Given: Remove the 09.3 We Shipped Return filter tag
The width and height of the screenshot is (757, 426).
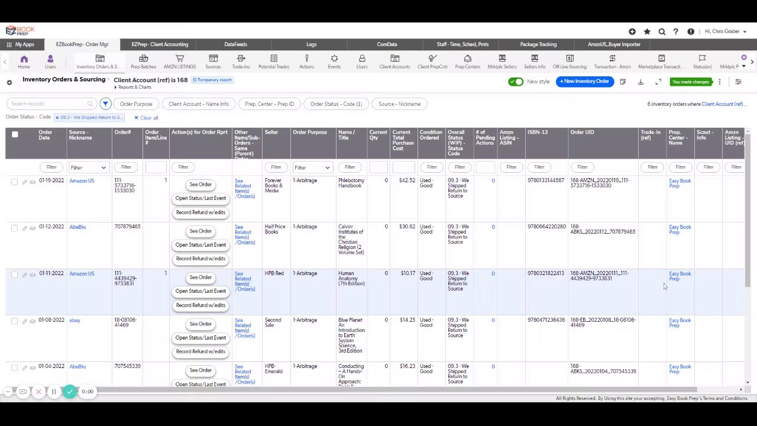Looking at the screenshot, I should (57, 118).
